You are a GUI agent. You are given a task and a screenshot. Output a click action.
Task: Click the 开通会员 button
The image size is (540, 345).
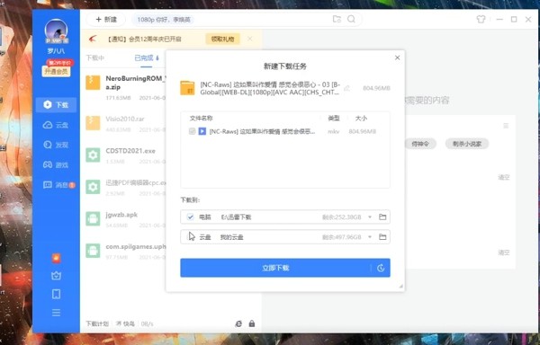tap(56, 72)
